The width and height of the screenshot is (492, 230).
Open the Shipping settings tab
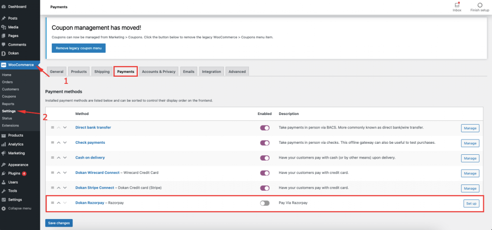point(102,72)
